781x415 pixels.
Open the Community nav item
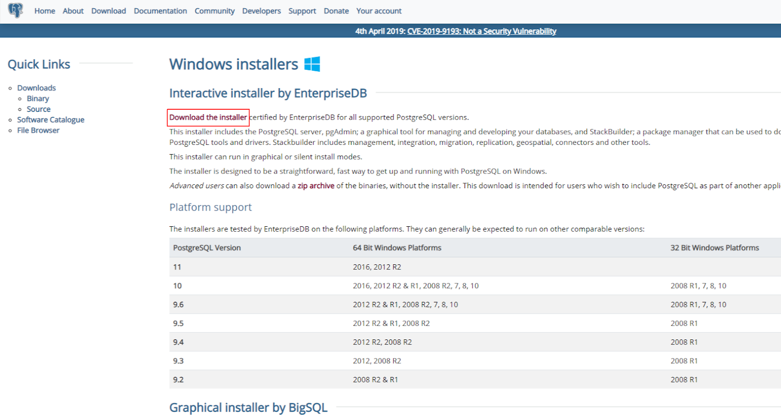coord(214,11)
